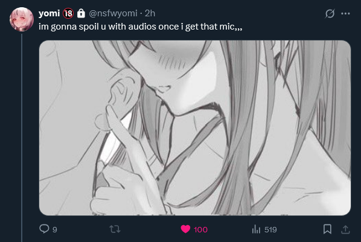
Task: Click the like count 100
Action: pos(200,229)
